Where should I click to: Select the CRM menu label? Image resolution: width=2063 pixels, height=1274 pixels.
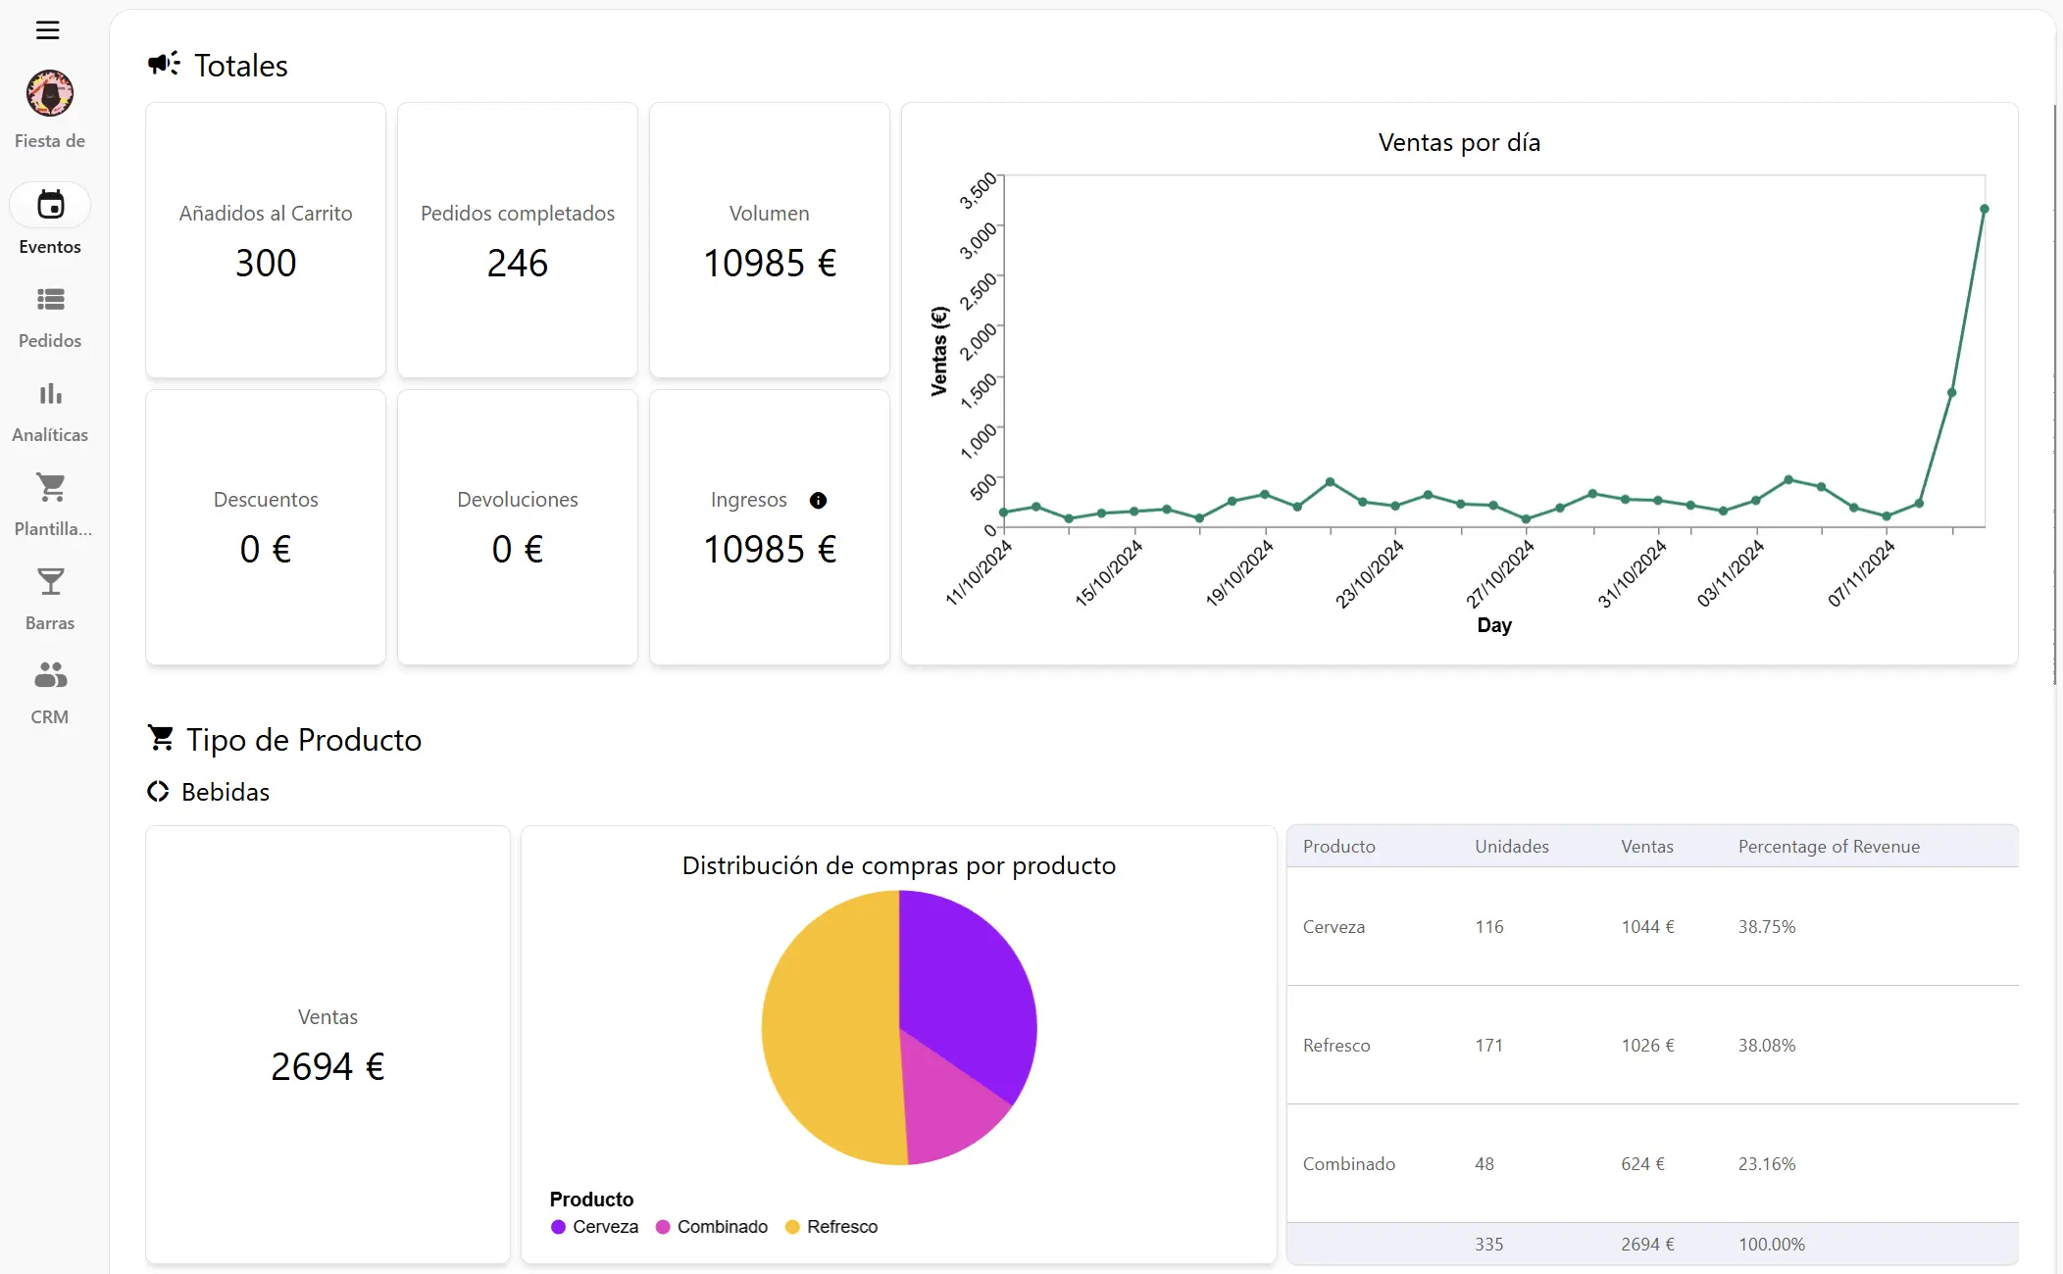coord(50,717)
